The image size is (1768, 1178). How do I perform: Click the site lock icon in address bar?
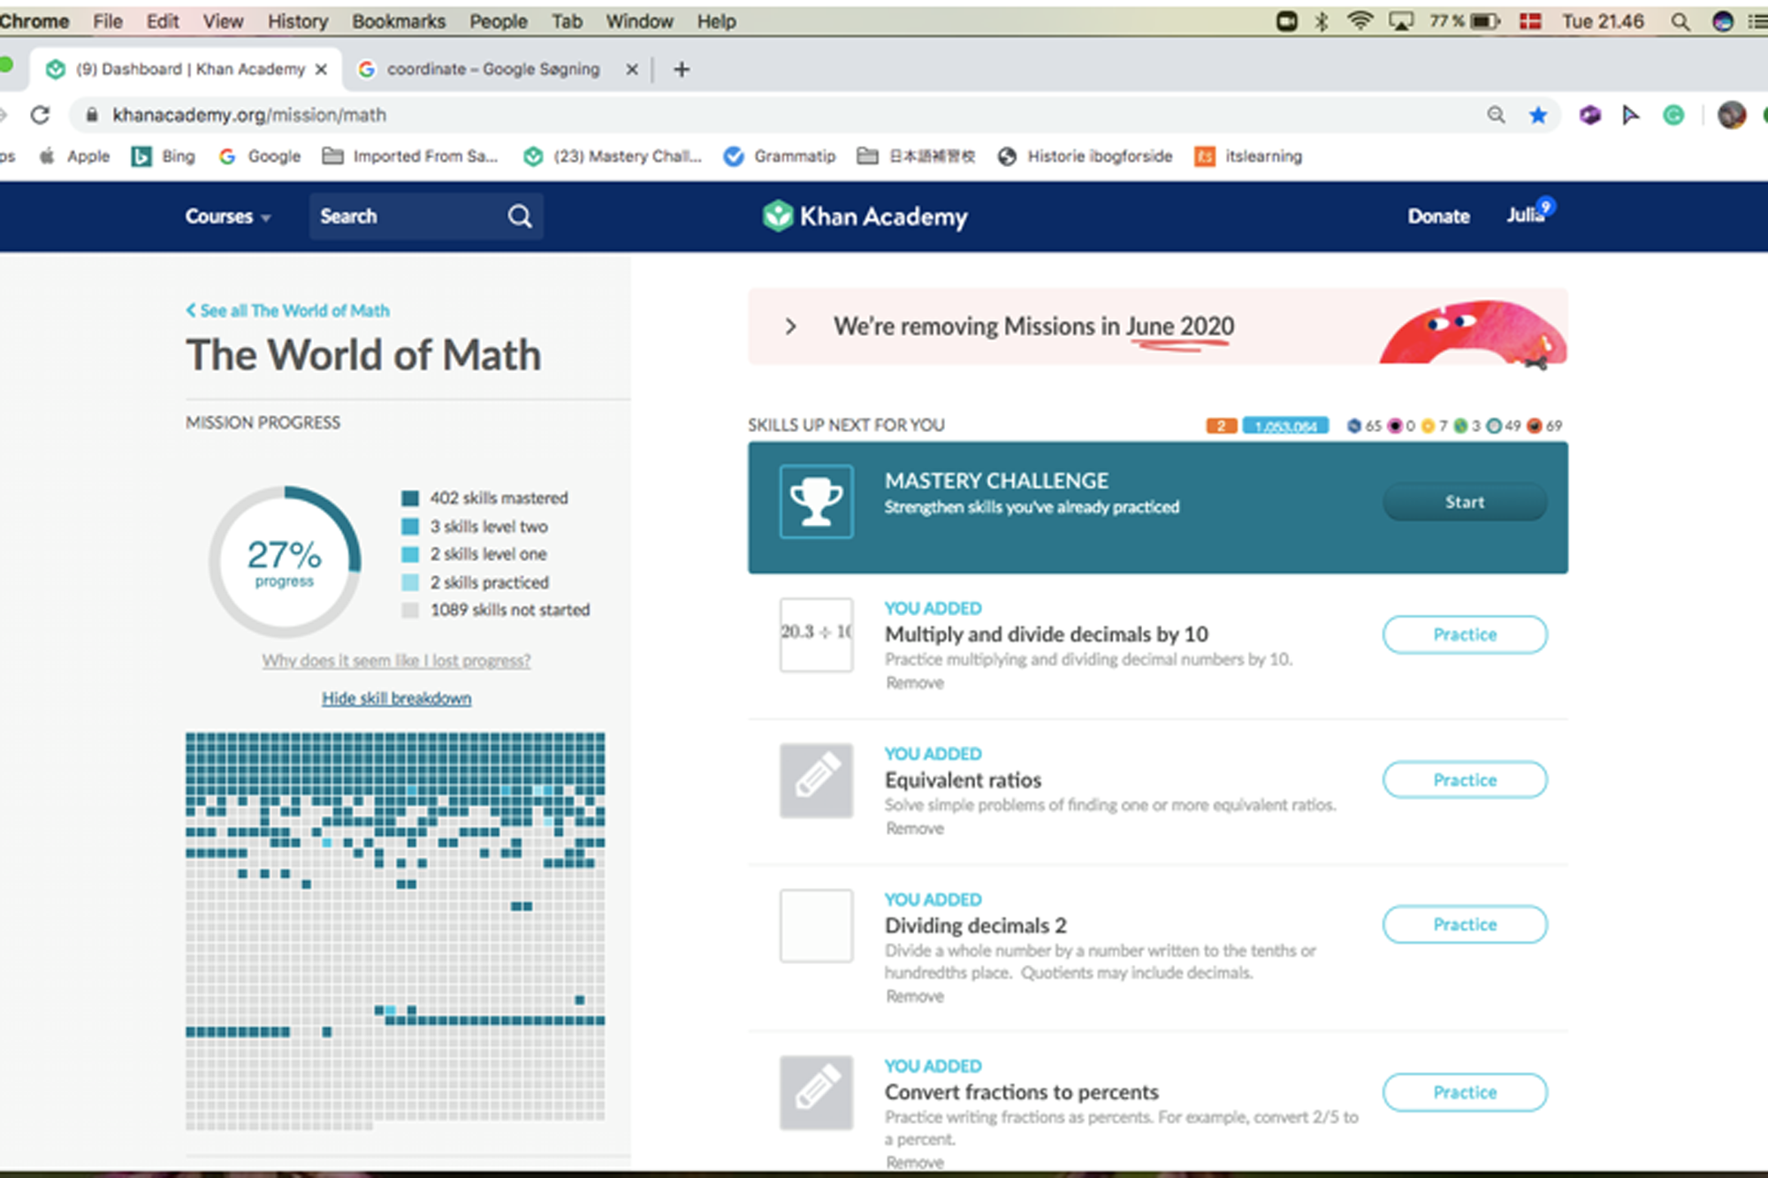click(91, 115)
